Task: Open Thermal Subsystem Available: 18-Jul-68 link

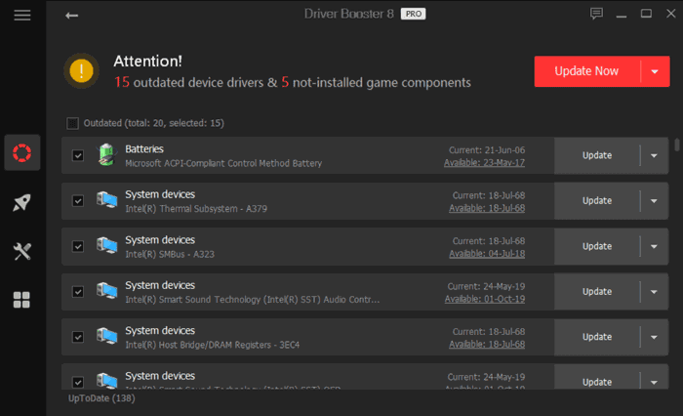Action: coord(487,208)
